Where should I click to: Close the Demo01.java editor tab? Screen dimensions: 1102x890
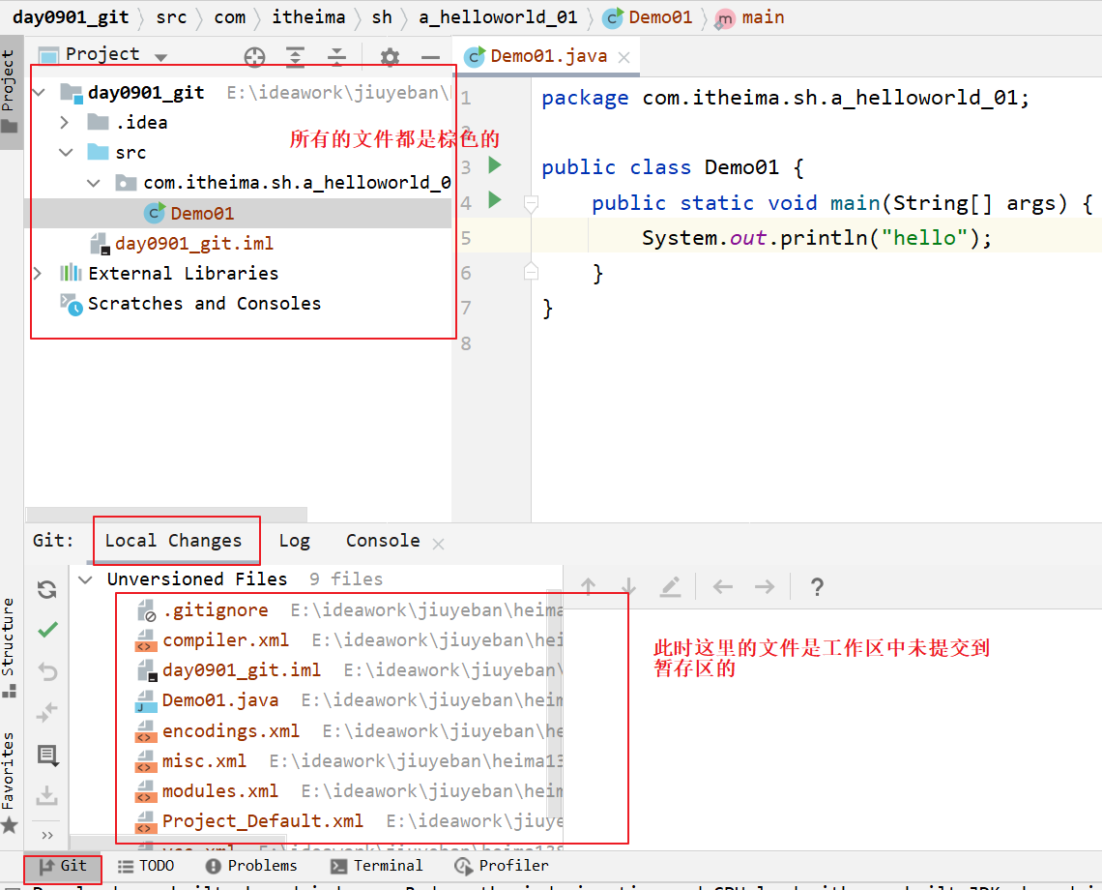[624, 57]
